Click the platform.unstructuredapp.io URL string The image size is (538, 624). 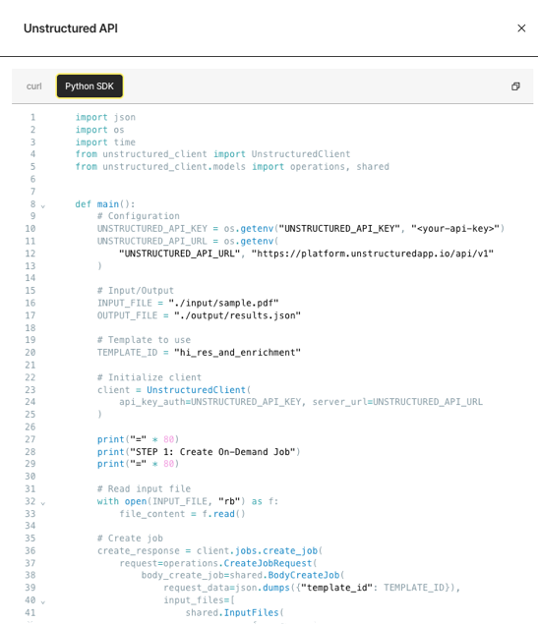click(x=373, y=254)
